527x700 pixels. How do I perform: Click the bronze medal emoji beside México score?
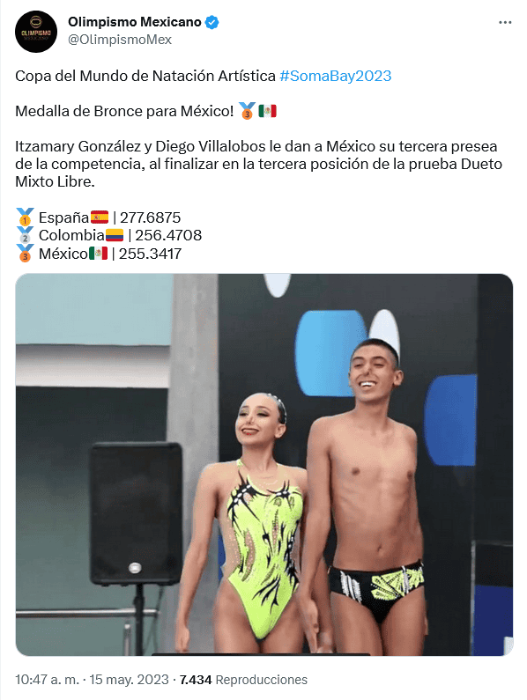[25, 253]
